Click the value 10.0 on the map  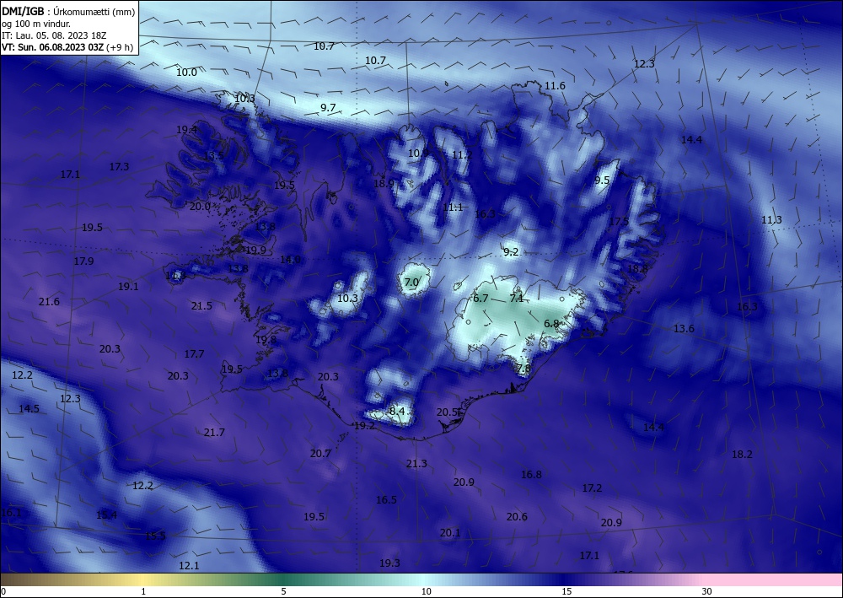pyautogui.click(x=186, y=72)
